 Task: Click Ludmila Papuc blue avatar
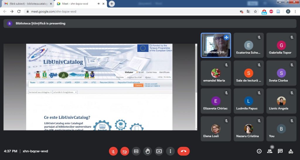pyautogui.click(x=248, y=101)
